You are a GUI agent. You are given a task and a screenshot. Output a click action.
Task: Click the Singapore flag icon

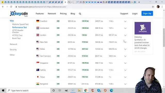[38, 63]
